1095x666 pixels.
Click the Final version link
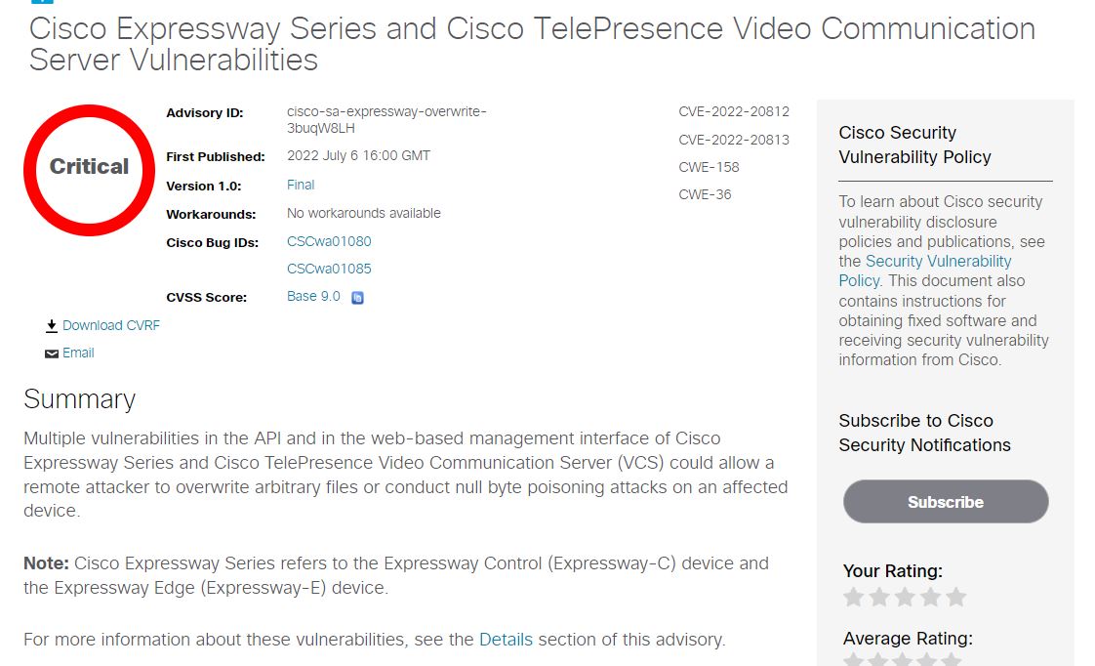coord(301,185)
